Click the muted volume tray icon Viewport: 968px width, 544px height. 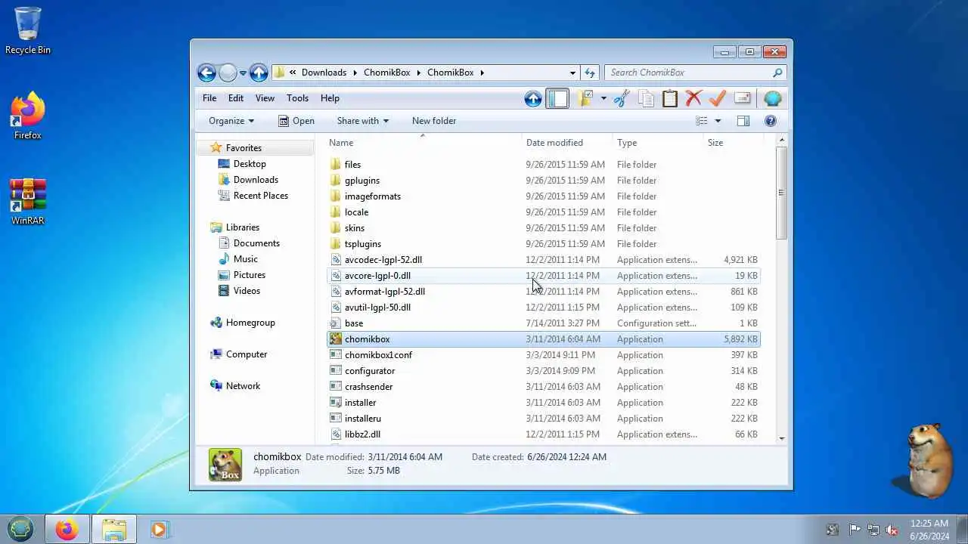(x=892, y=530)
